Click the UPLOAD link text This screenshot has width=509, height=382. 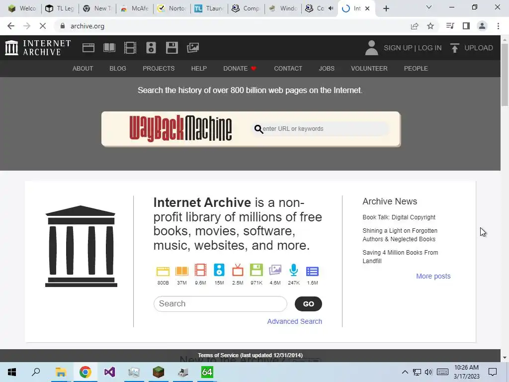pos(479,48)
